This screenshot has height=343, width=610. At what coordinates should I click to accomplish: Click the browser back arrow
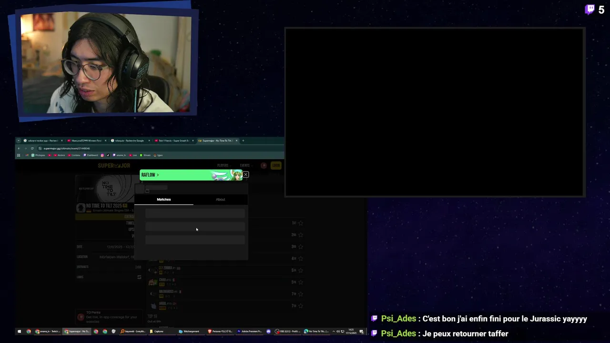coord(19,148)
